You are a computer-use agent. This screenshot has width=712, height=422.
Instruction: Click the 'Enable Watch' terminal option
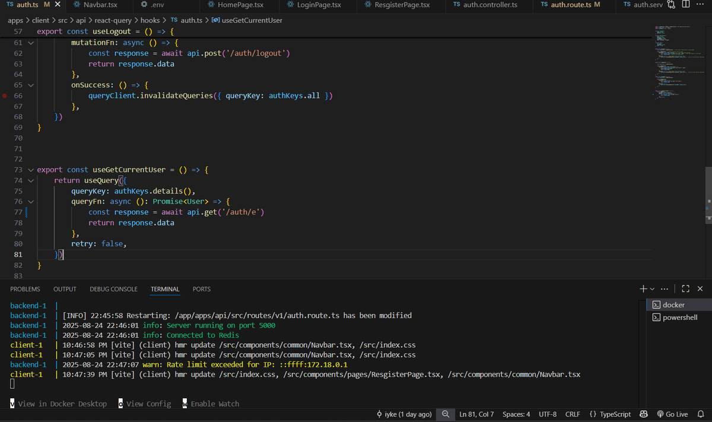click(x=211, y=404)
